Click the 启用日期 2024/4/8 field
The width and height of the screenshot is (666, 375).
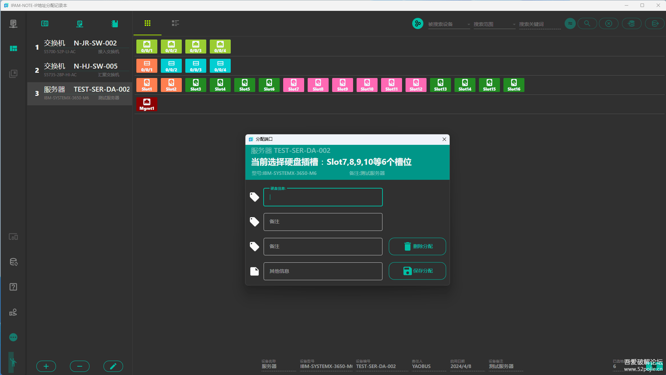pos(468,365)
